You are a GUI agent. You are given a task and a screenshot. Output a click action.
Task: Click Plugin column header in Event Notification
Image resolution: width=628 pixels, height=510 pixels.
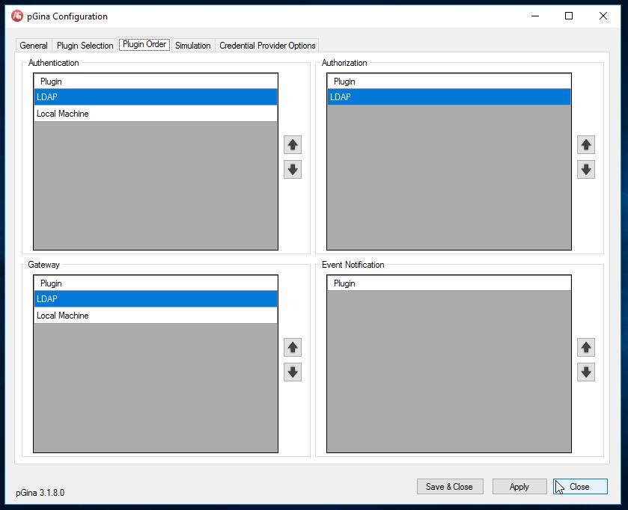click(449, 283)
